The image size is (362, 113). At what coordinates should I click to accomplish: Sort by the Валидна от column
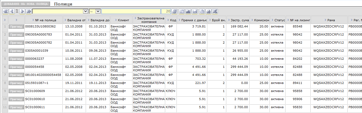(76, 20)
